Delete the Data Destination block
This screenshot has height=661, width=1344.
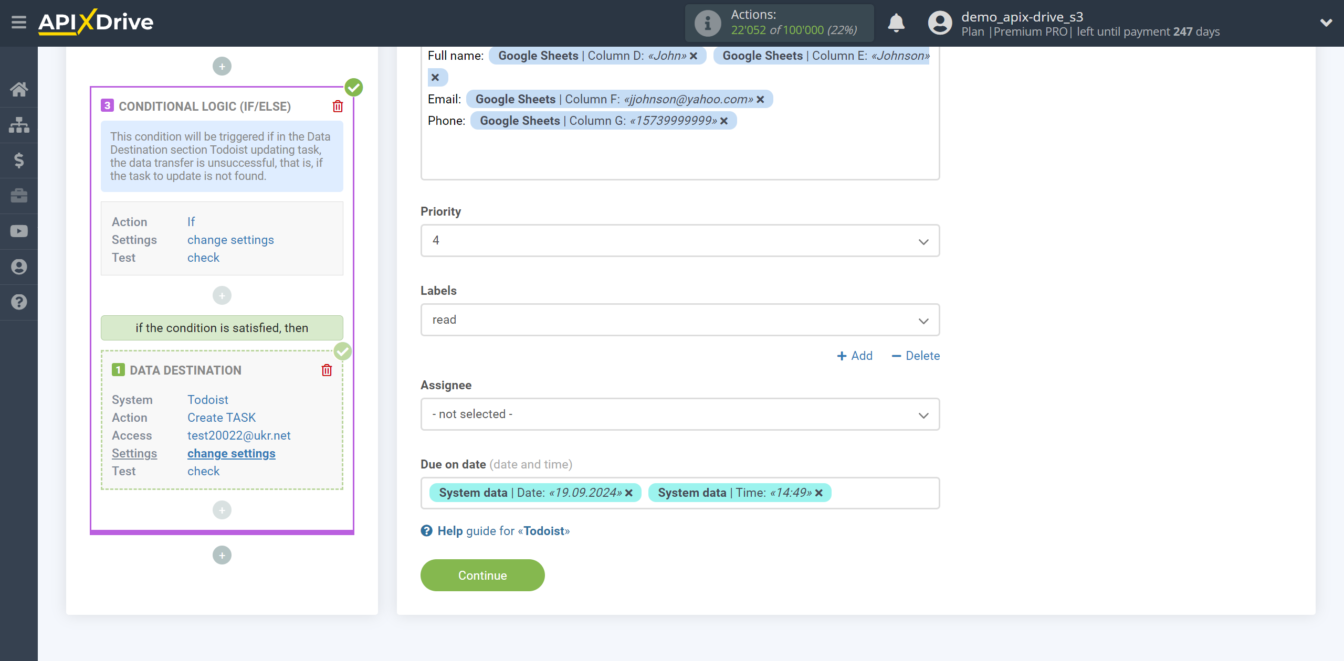[x=327, y=370]
